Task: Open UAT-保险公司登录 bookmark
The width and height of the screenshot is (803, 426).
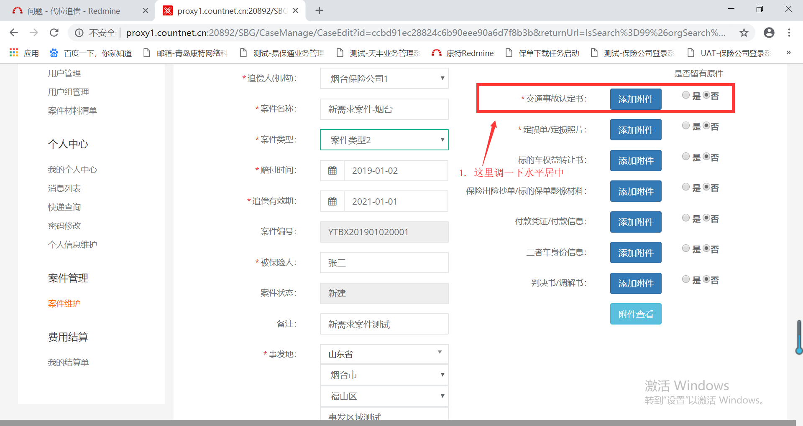Action: click(729, 53)
